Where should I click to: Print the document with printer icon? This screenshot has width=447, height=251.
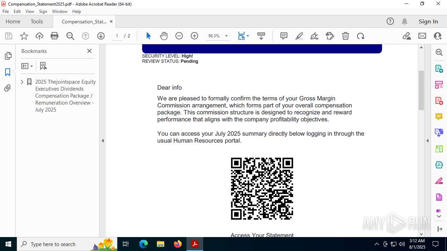tap(54, 36)
